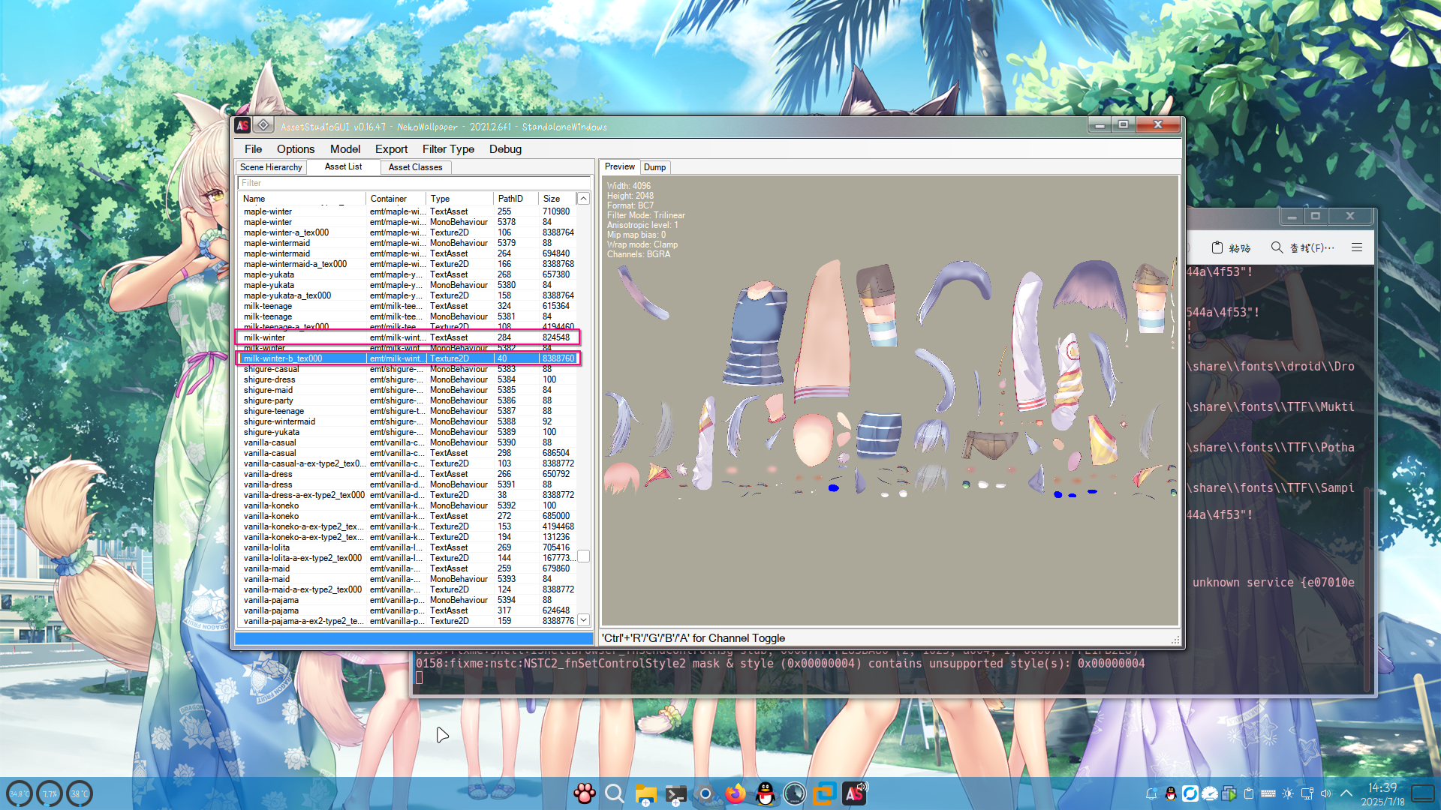Open the Debug menu

click(x=505, y=149)
